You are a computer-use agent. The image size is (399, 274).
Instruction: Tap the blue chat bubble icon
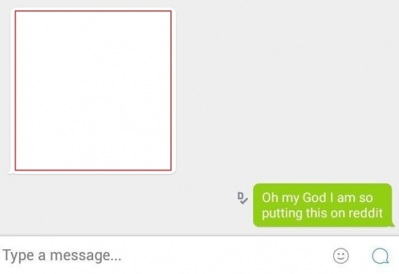tap(381, 256)
